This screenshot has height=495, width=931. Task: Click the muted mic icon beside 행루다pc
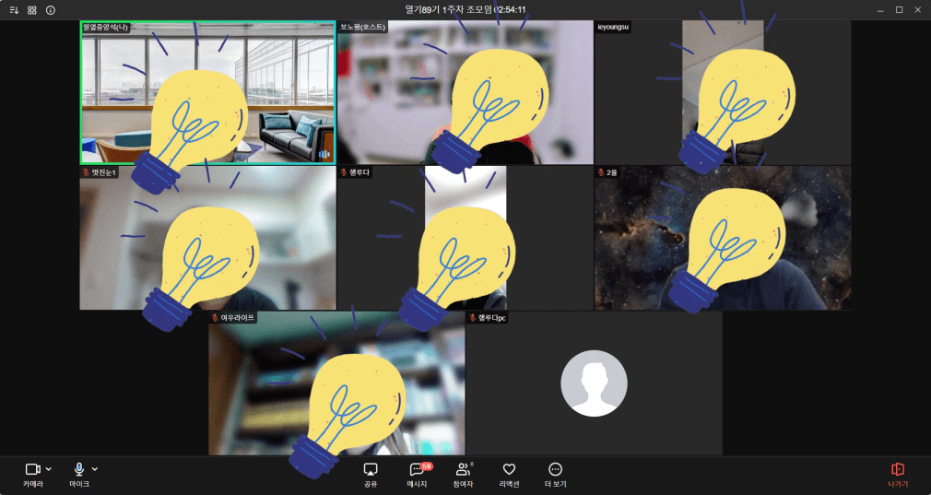[473, 318]
